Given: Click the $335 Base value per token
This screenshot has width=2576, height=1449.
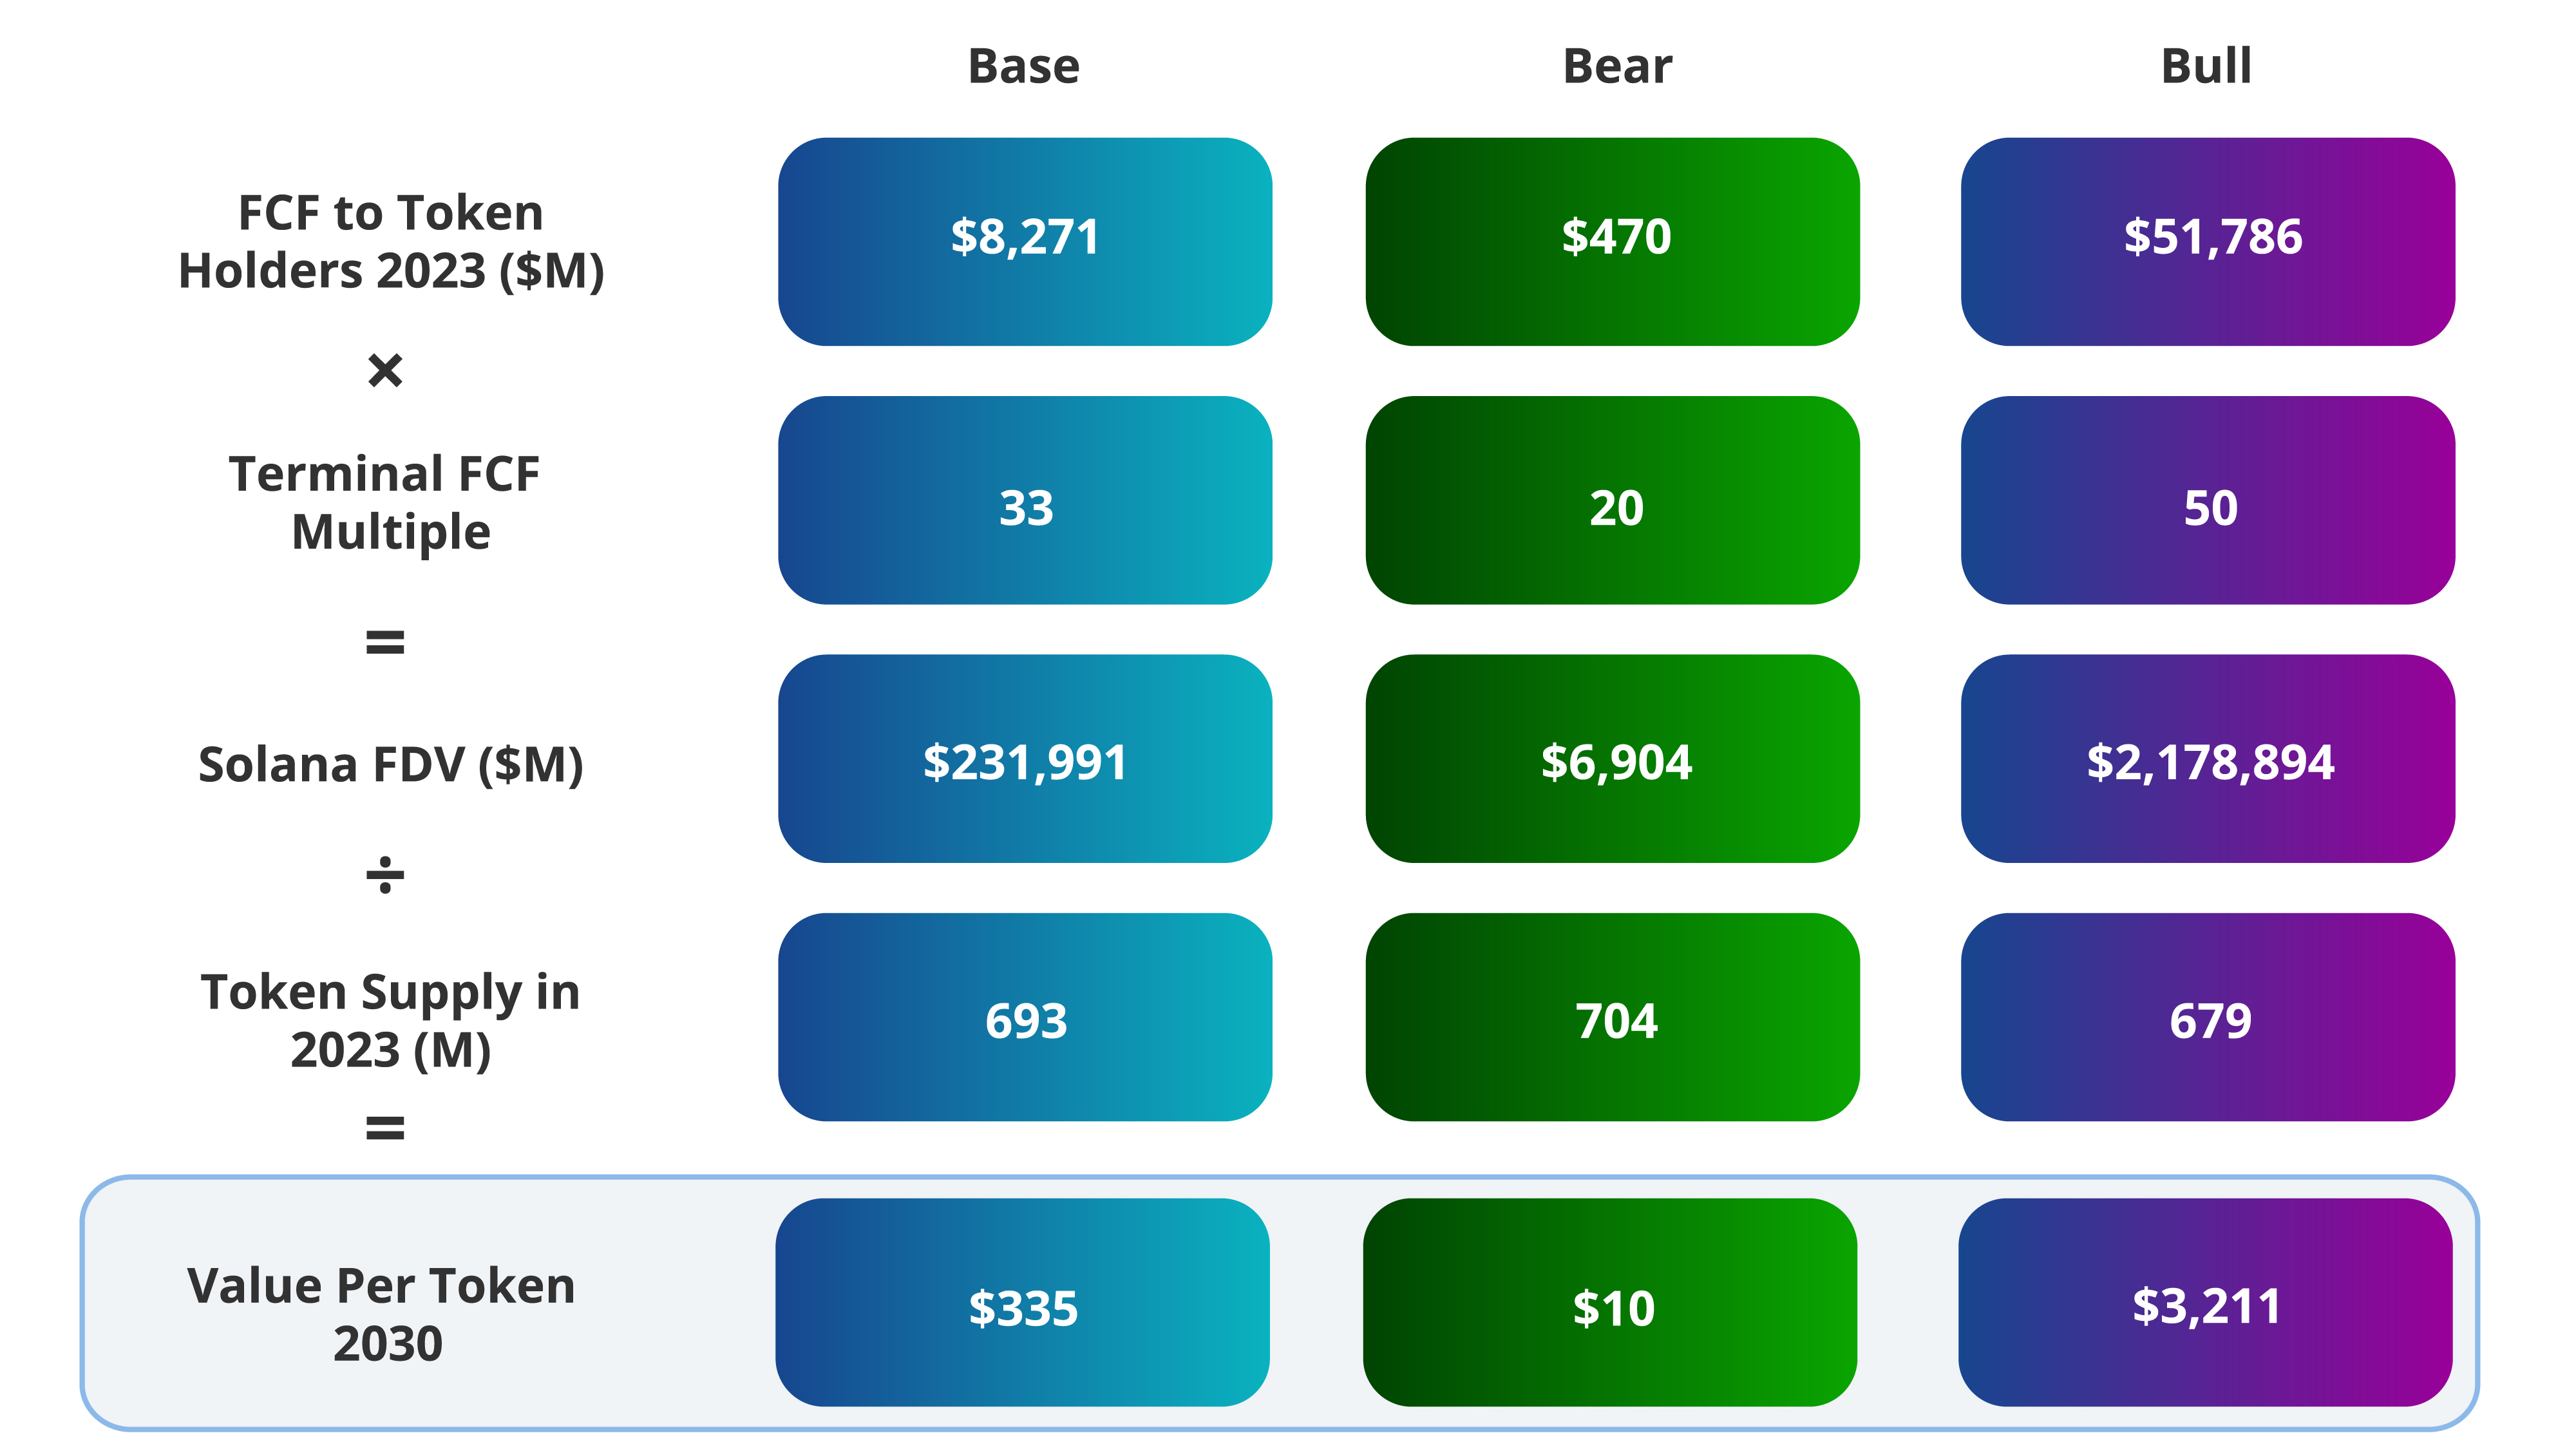Looking at the screenshot, I should click(1022, 1302).
